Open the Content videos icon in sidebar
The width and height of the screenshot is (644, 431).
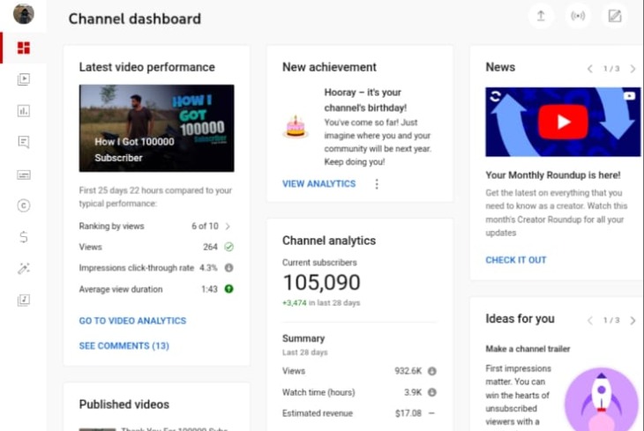pyautogui.click(x=24, y=79)
